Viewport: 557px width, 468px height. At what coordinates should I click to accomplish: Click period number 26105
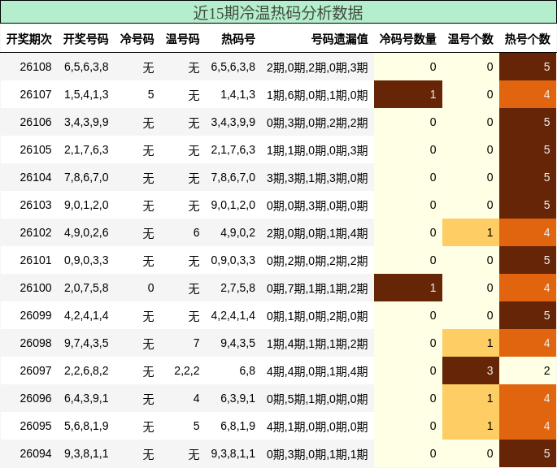pyautogui.click(x=36, y=149)
